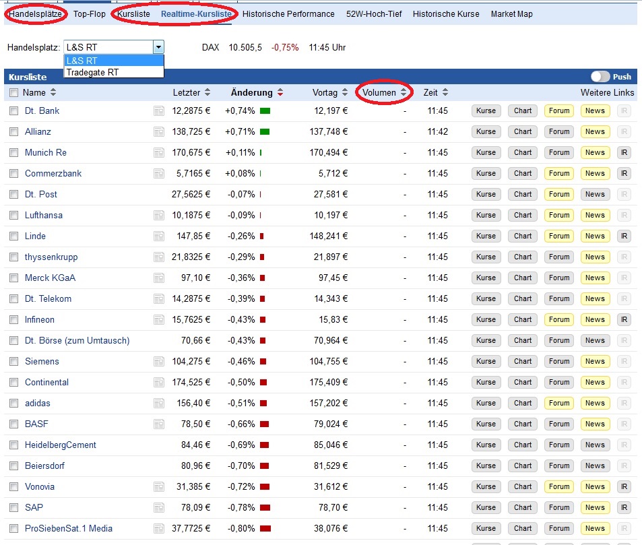The image size is (642, 545).
Task: Open IR link for Munich Re
Action: click(624, 153)
